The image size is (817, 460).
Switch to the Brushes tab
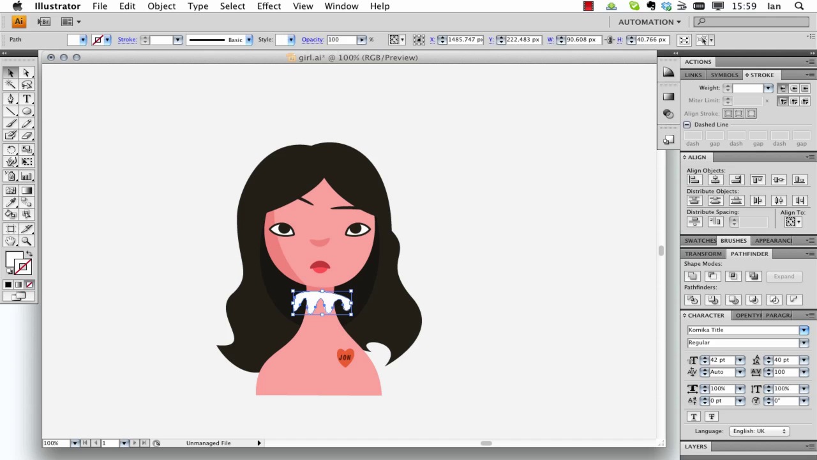(x=733, y=241)
